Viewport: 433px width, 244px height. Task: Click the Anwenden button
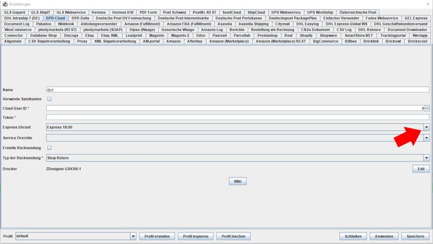(384, 236)
